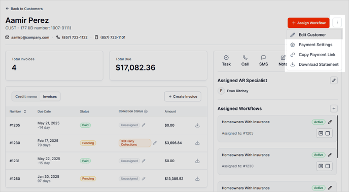
Task: Open Collection Status column settings gear
Action: (146, 111)
